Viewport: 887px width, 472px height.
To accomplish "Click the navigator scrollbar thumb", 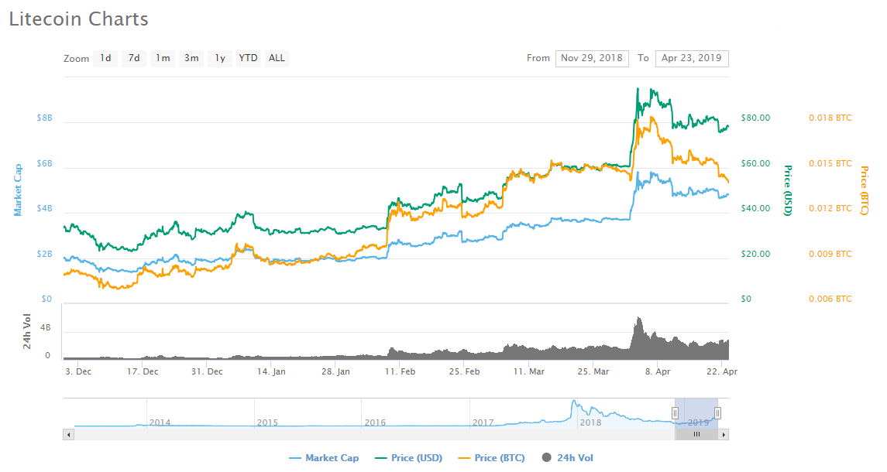I will tap(696, 435).
